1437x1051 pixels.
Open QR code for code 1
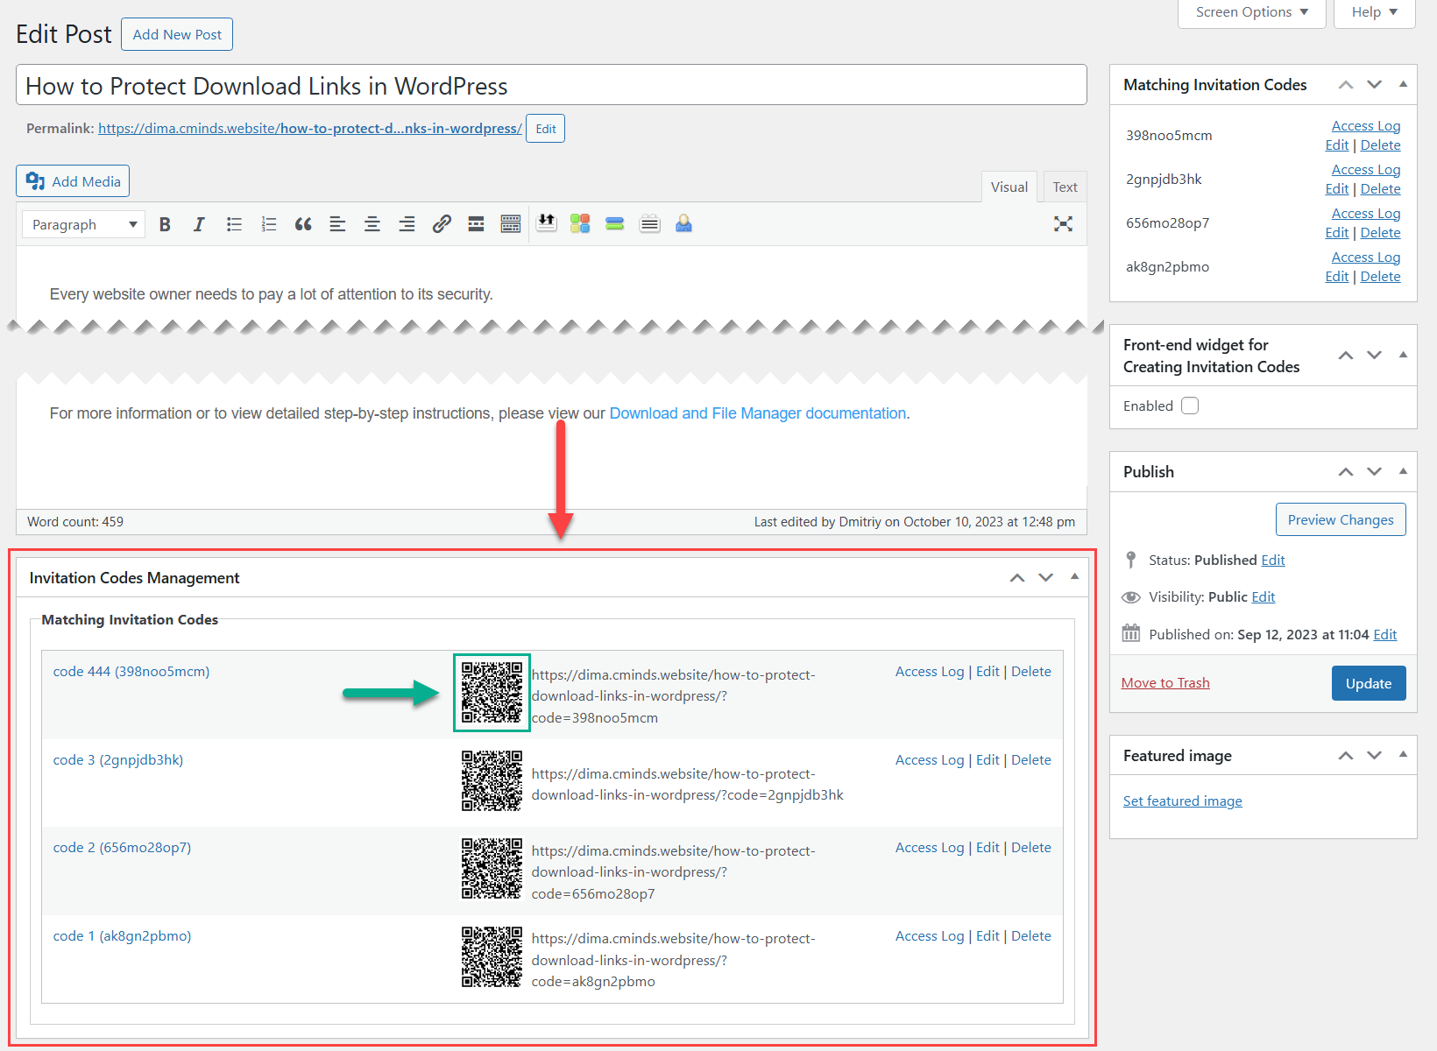(x=492, y=956)
